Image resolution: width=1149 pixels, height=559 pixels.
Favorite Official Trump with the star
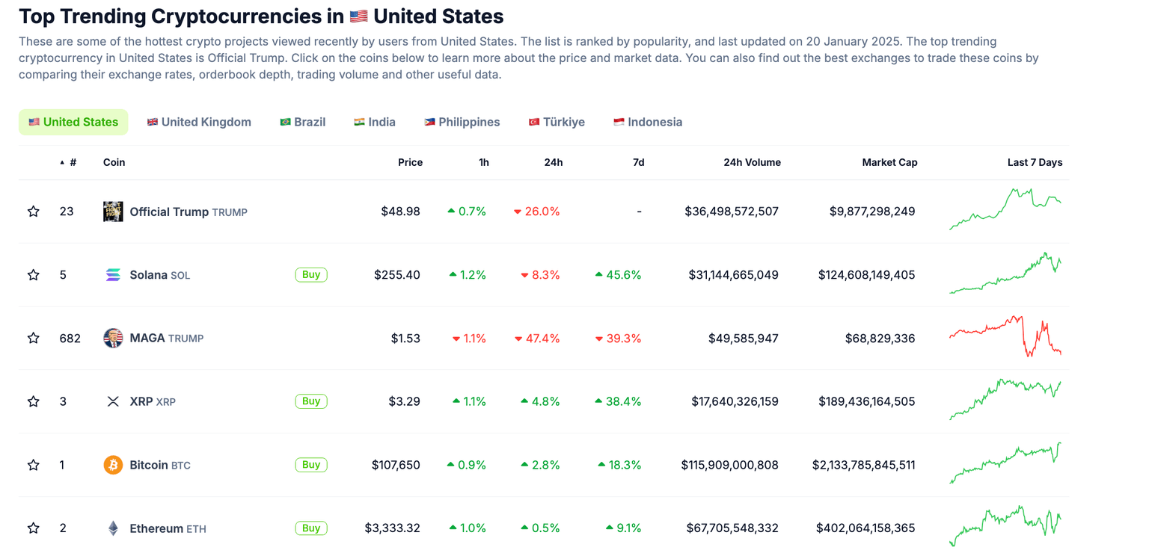[x=34, y=211]
